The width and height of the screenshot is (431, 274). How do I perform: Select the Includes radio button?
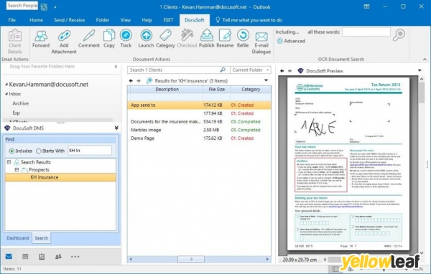(11, 151)
